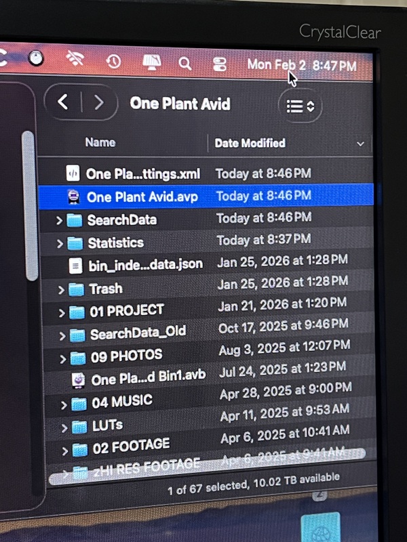Click the vertical scrollbar in the sidebar
The width and height of the screenshot is (407, 542).
[28, 203]
